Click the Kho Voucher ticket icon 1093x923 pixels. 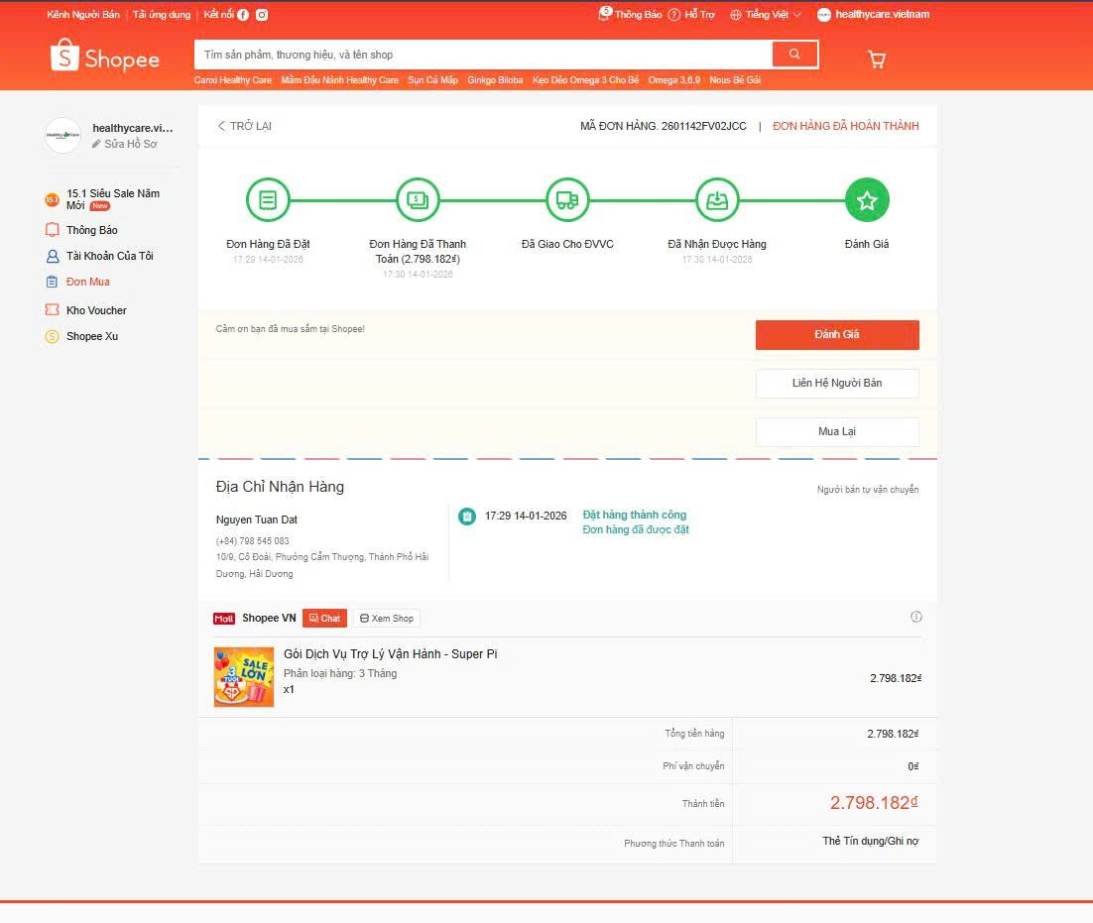pos(52,310)
